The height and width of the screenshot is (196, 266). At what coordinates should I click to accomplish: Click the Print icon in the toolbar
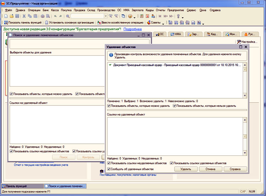pyautogui.click(x=43, y=16)
